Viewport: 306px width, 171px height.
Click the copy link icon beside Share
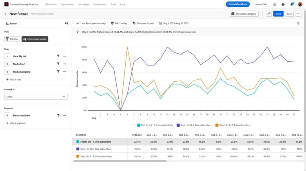(269, 14)
